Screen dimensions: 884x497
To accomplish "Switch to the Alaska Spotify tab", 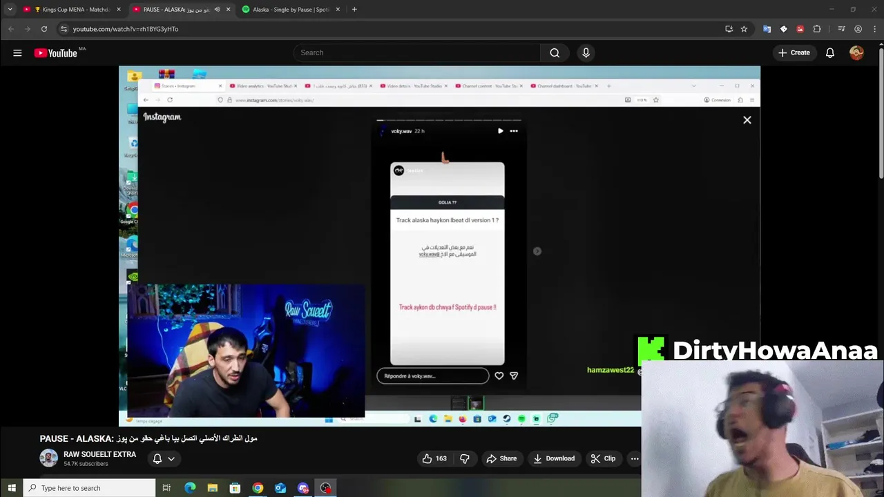I will (291, 10).
